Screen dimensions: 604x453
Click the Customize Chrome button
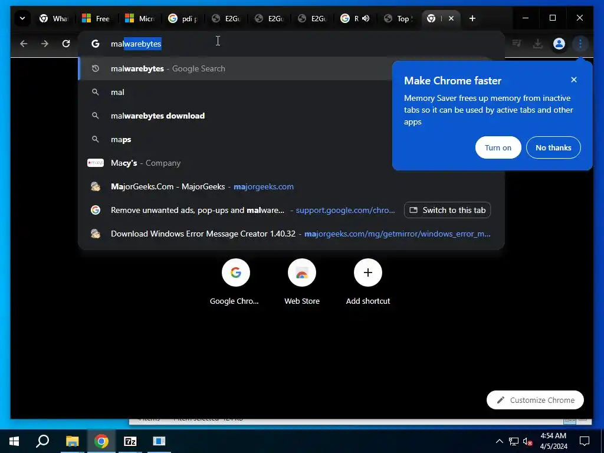tap(535, 401)
